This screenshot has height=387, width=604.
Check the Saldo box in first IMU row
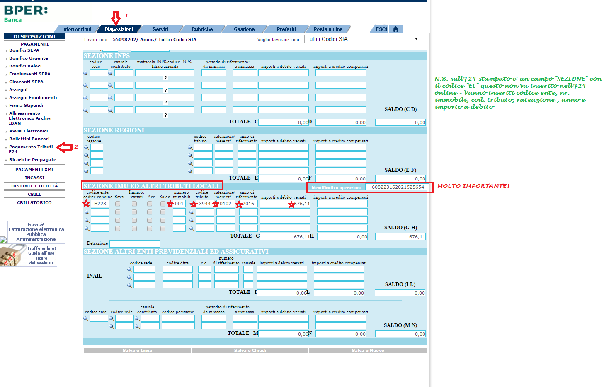tap(163, 204)
